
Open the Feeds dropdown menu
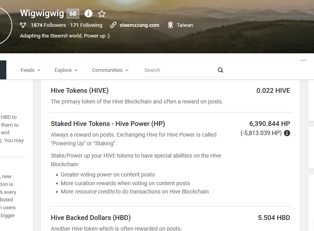click(30, 70)
